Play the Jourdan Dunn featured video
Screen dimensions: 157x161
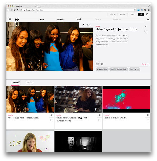tap(83, 25)
